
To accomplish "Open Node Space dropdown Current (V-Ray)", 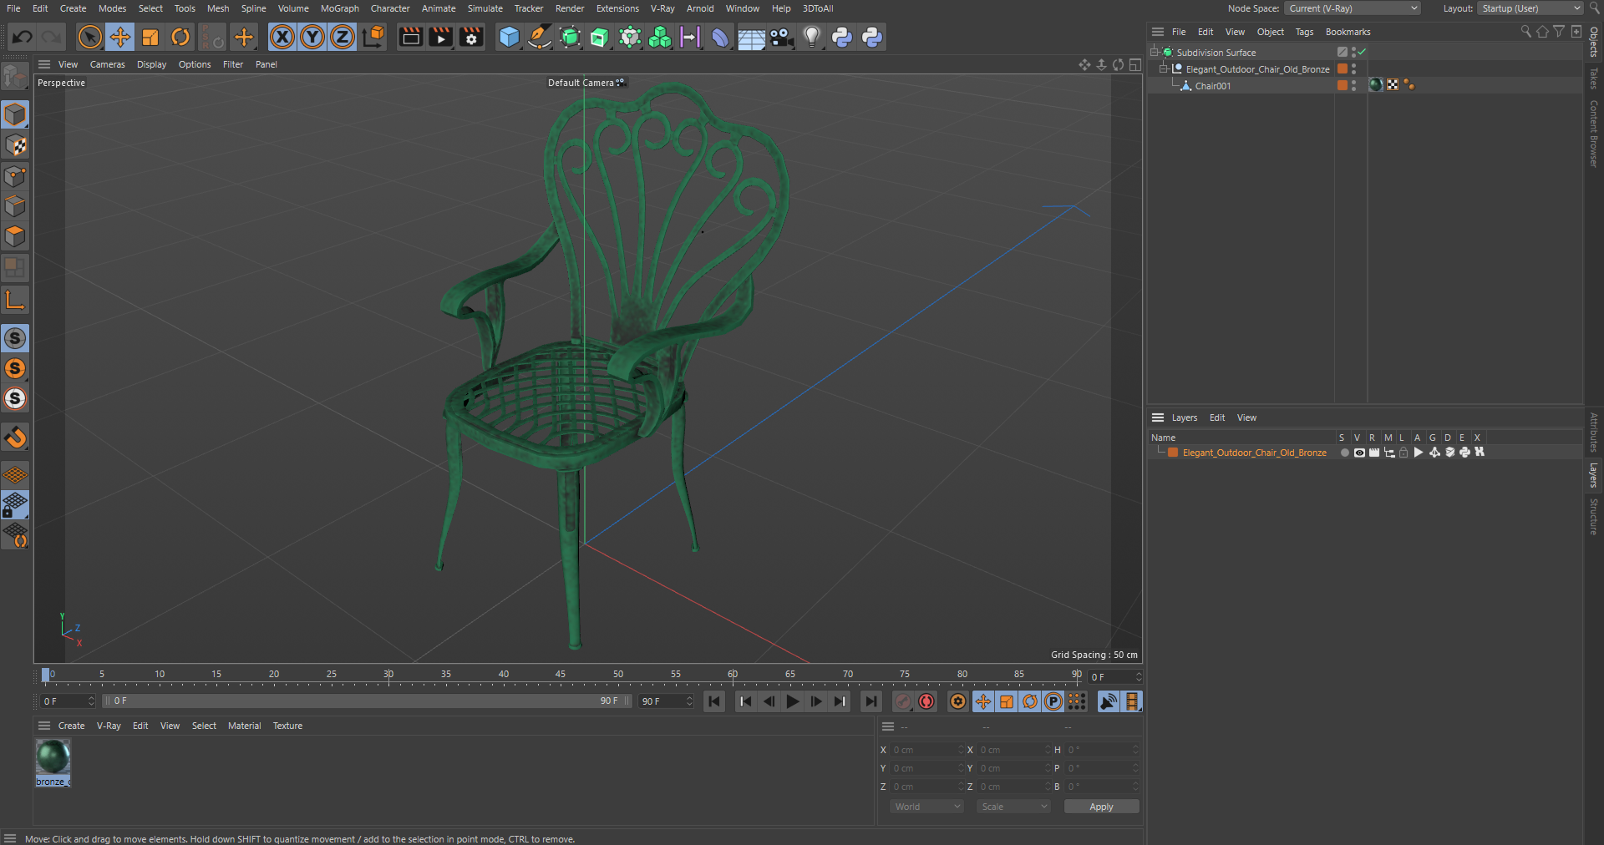I will tap(1353, 8).
